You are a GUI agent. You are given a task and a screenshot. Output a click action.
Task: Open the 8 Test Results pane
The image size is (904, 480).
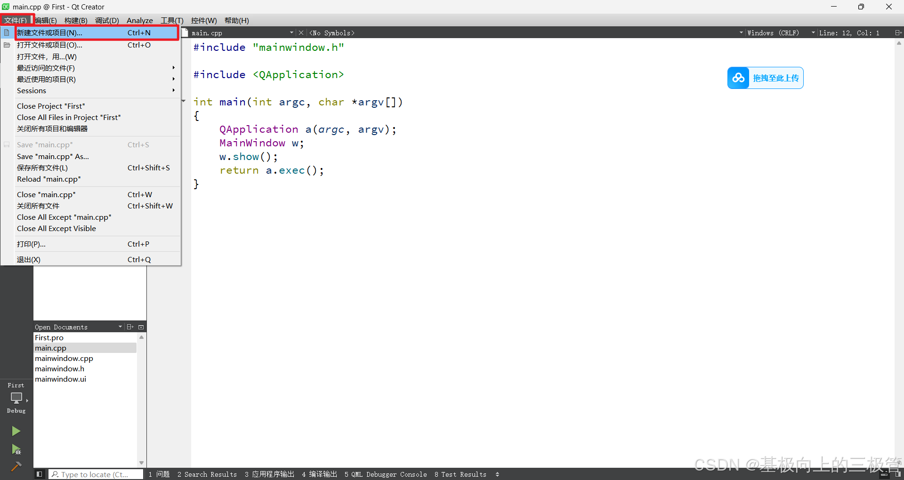(x=460, y=474)
